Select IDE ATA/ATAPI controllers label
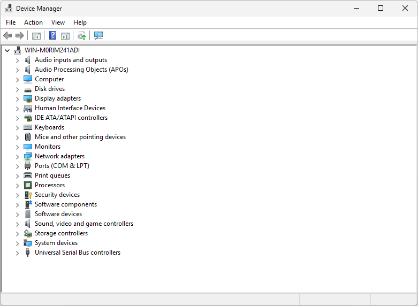The width and height of the screenshot is (418, 306). [71, 118]
